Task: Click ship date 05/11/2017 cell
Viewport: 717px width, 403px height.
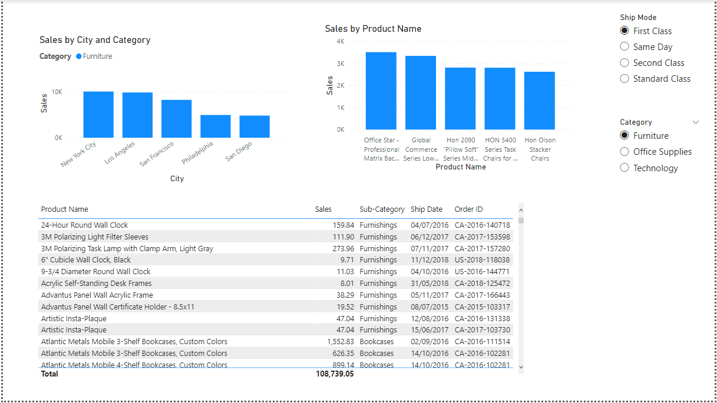Action: click(x=429, y=295)
